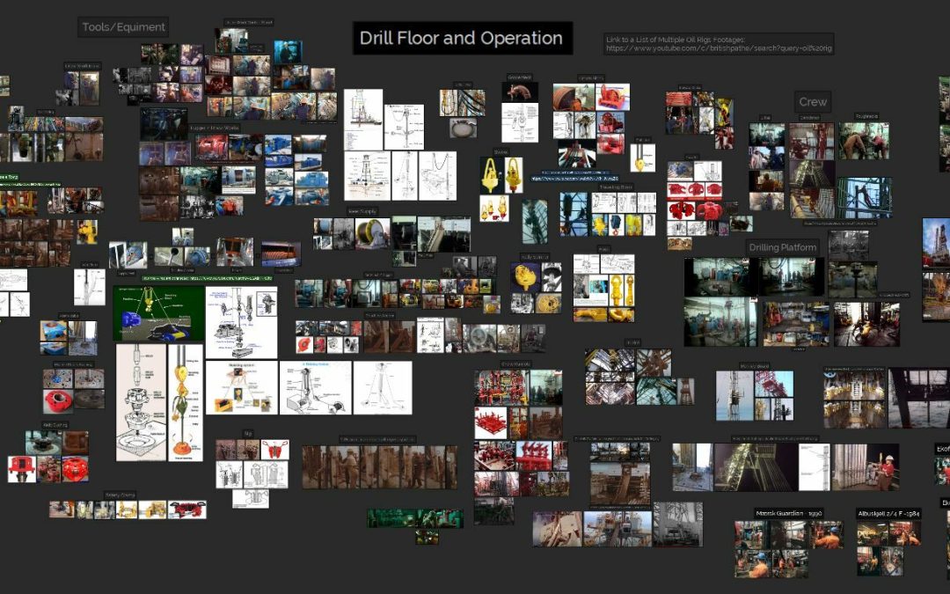Click the "Drilling Platform" section heading
This screenshot has height=594, width=950.
(x=783, y=247)
